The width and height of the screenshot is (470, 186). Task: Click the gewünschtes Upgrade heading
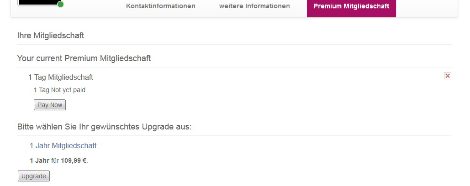pos(104,127)
